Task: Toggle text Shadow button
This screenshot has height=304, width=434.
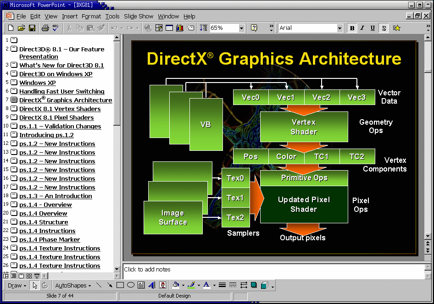Action: (x=384, y=28)
